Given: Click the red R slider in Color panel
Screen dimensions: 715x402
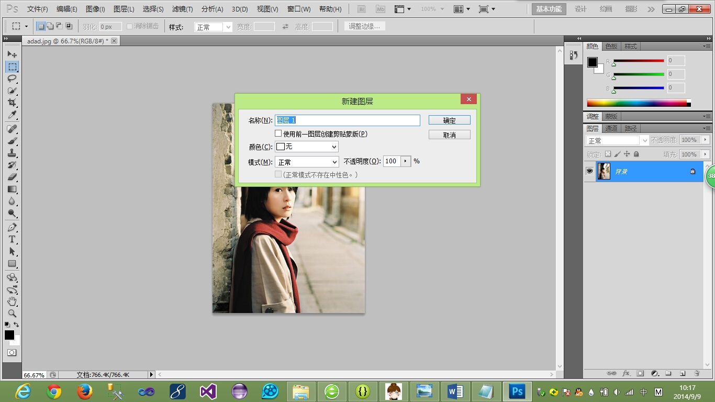Looking at the screenshot, I should pos(639,61).
